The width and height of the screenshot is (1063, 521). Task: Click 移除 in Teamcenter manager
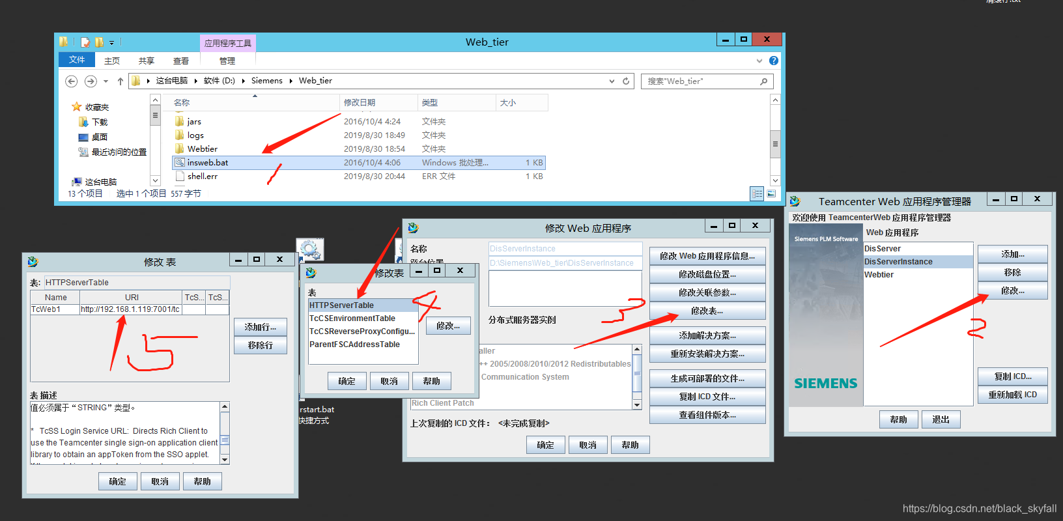click(x=1013, y=272)
